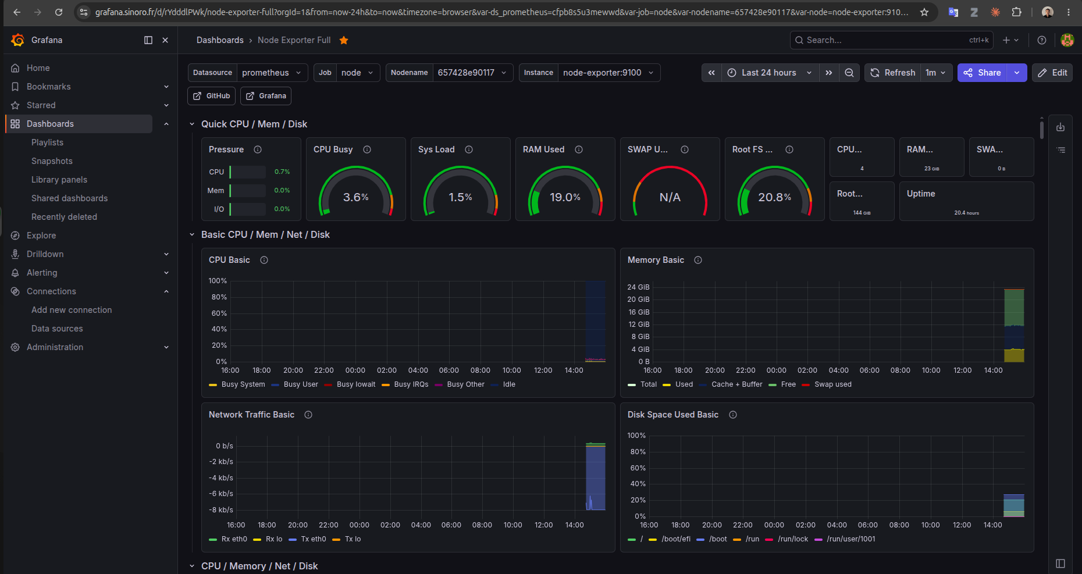Select Dashboards in the sidebar
The width and height of the screenshot is (1082, 574).
pyautogui.click(x=80, y=124)
